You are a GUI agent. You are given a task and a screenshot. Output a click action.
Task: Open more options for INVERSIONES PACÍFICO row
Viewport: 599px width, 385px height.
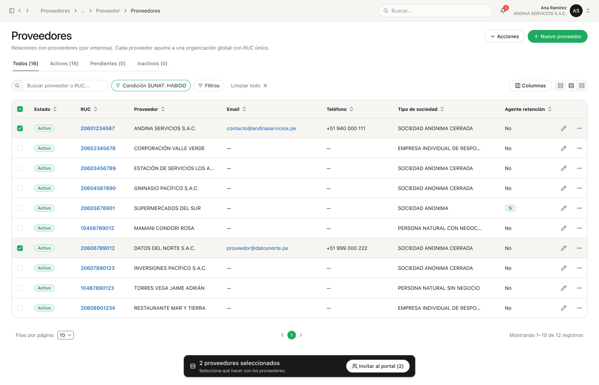coord(579,268)
